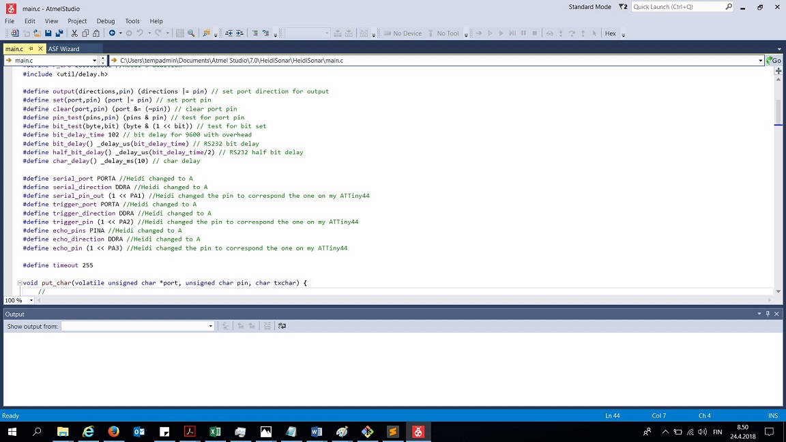Open Excel from the taskbar

pyautogui.click(x=215, y=432)
